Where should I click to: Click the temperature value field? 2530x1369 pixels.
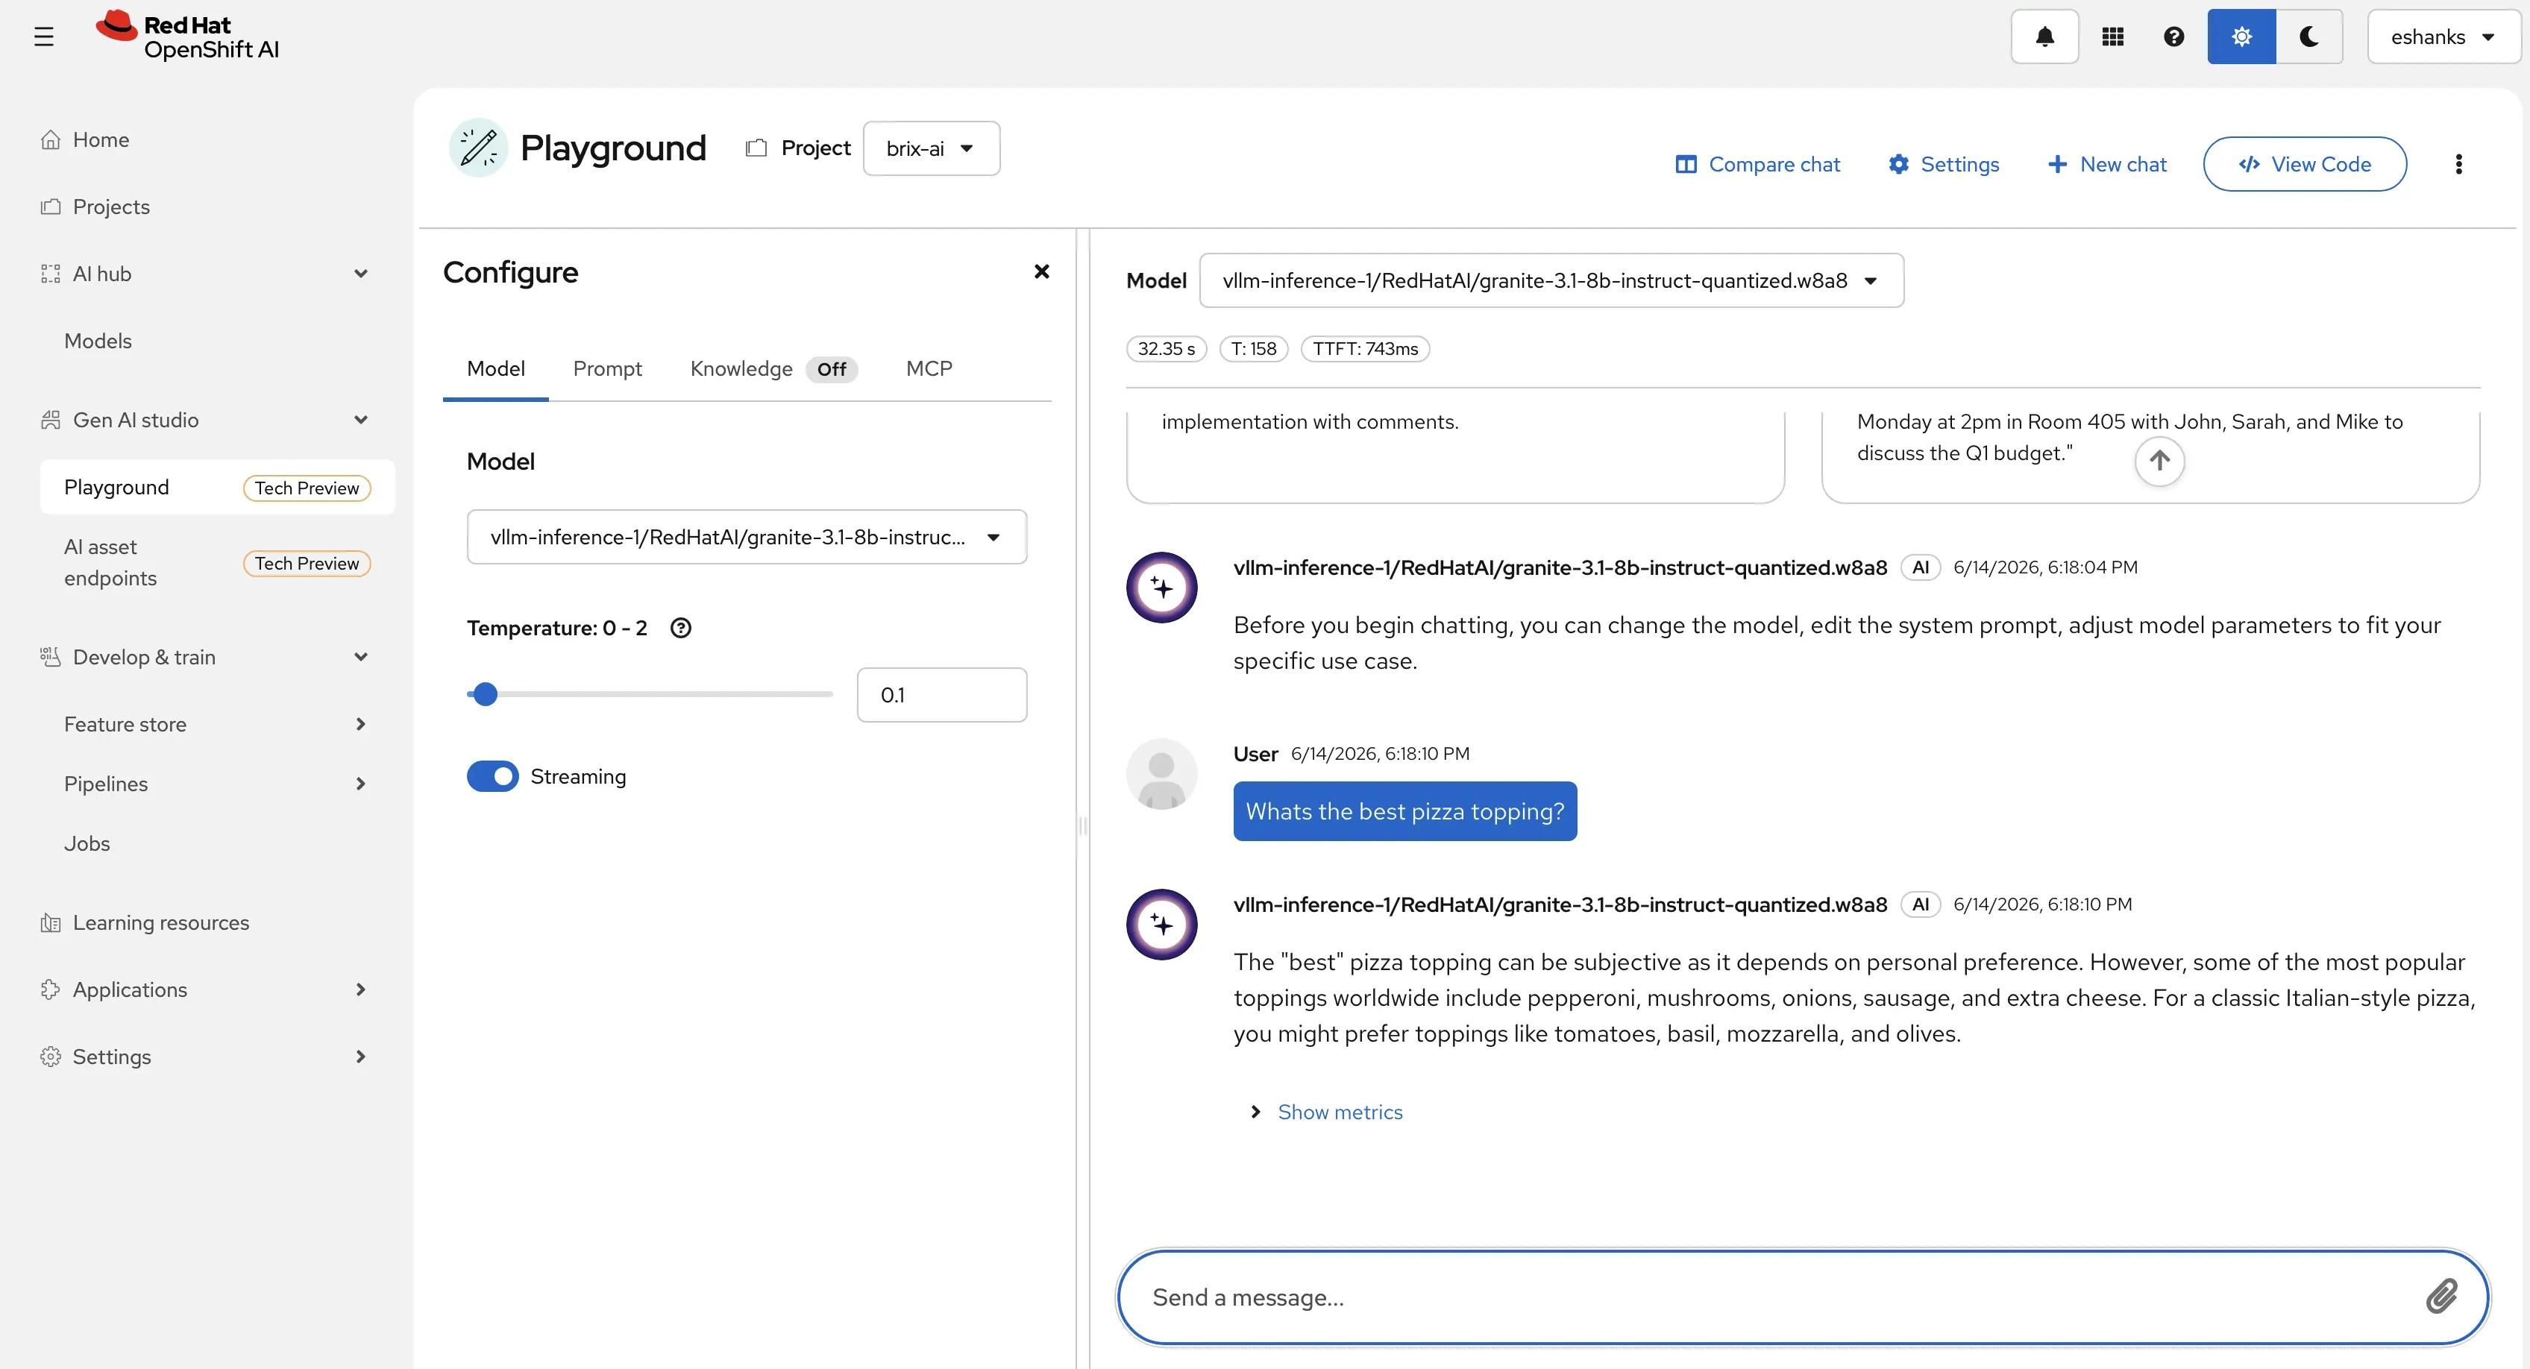click(942, 694)
